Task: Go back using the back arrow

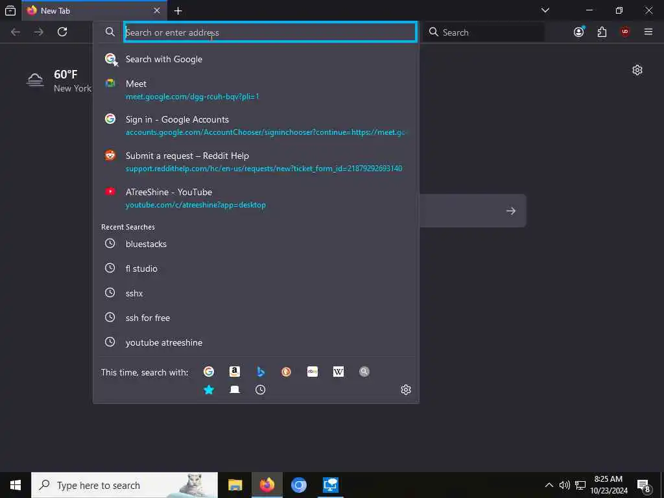Action: [16, 32]
